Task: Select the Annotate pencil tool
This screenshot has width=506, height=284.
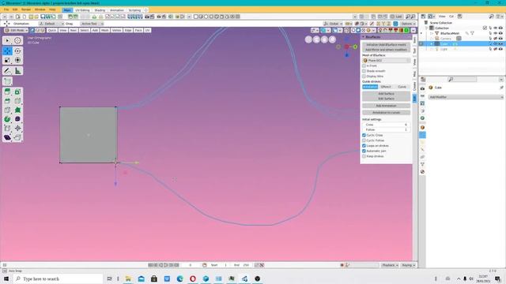Action: pyautogui.click(x=7, y=71)
